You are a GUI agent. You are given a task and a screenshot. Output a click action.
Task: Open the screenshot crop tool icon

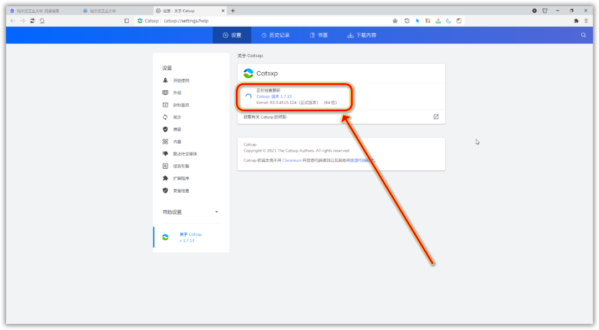point(428,21)
